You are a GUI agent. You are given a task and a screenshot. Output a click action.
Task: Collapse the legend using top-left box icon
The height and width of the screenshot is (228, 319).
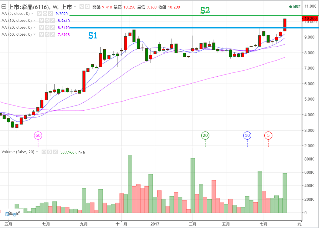click(x=3, y=6)
